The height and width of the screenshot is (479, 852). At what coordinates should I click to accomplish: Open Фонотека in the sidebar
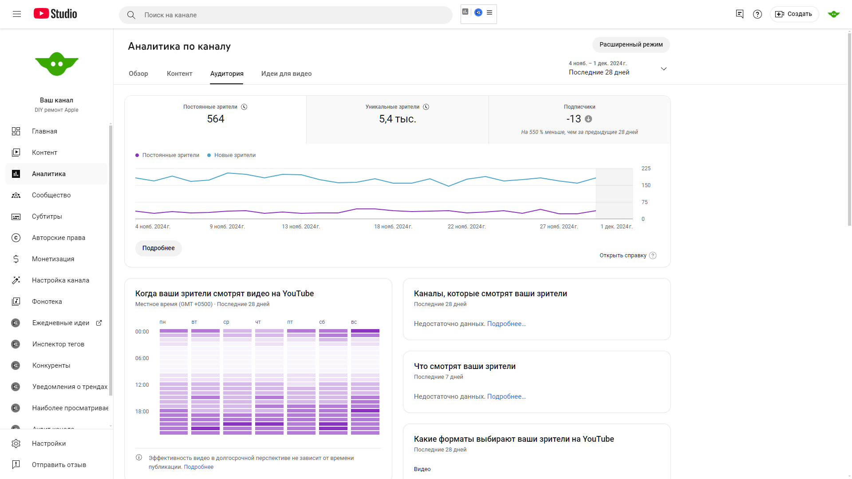point(57,302)
